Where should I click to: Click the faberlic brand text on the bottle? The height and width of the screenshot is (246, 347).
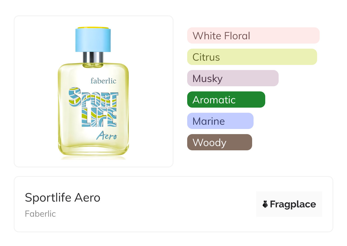click(103, 81)
